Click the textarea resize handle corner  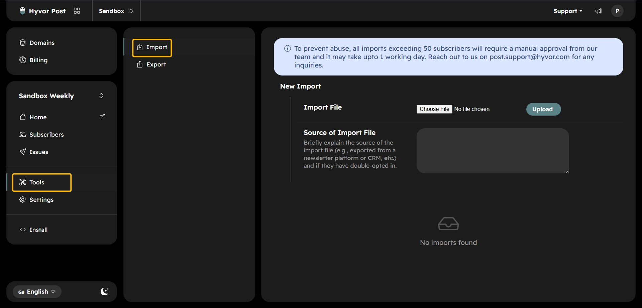pyautogui.click(x=567, y=172)
